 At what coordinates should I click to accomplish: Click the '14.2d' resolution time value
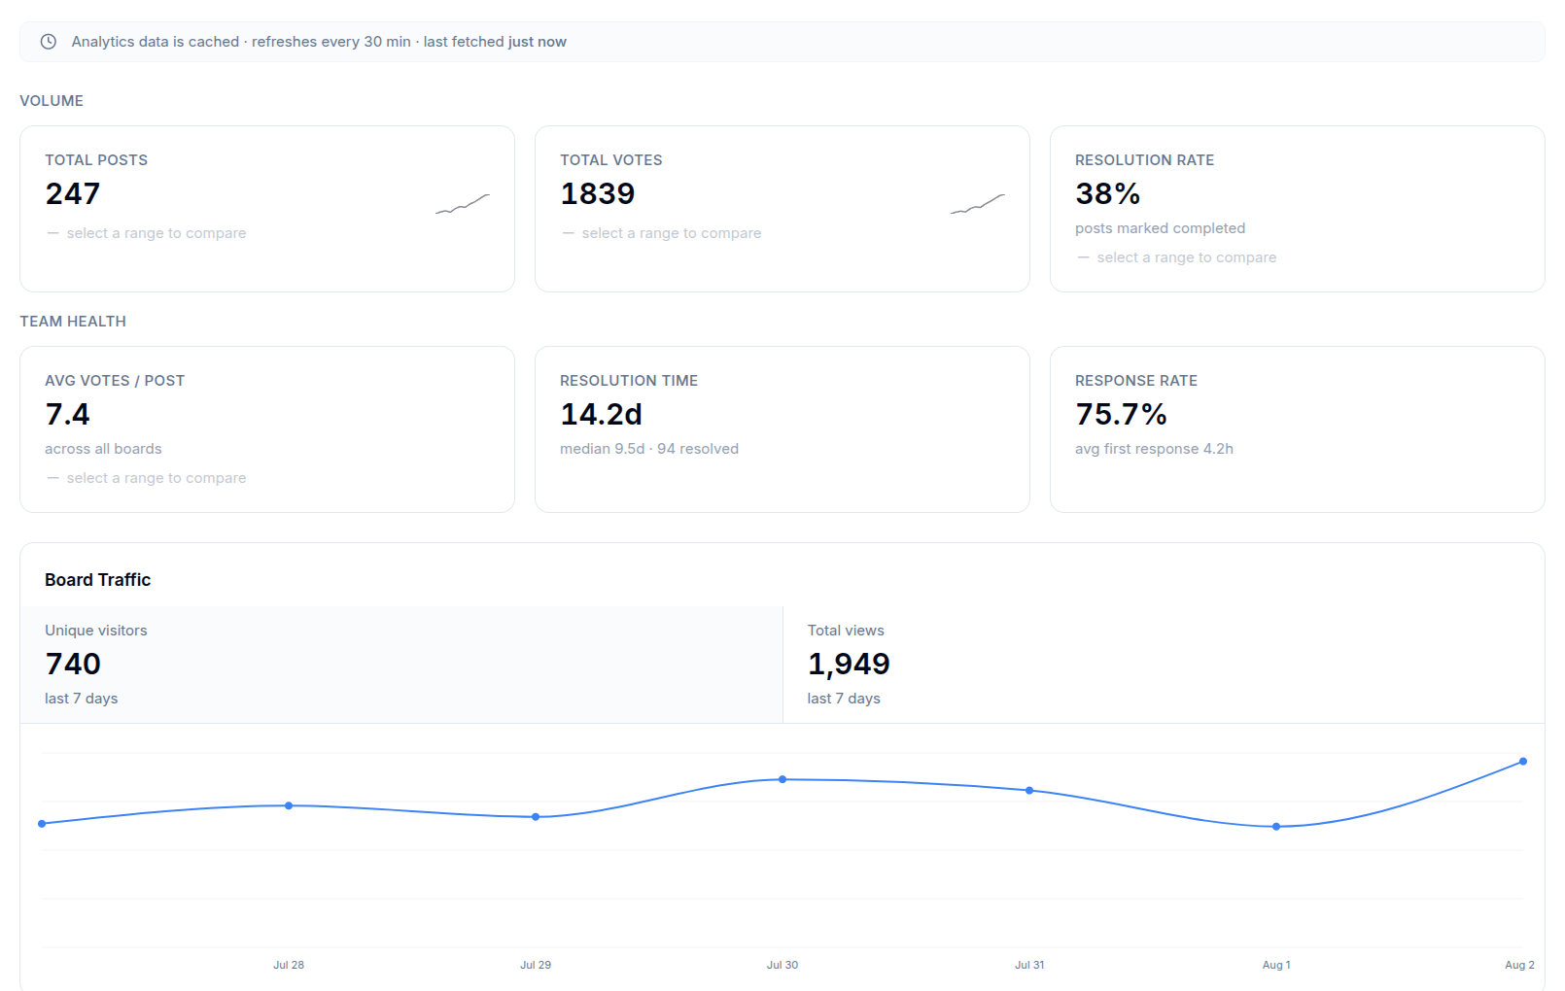point(602,415)
